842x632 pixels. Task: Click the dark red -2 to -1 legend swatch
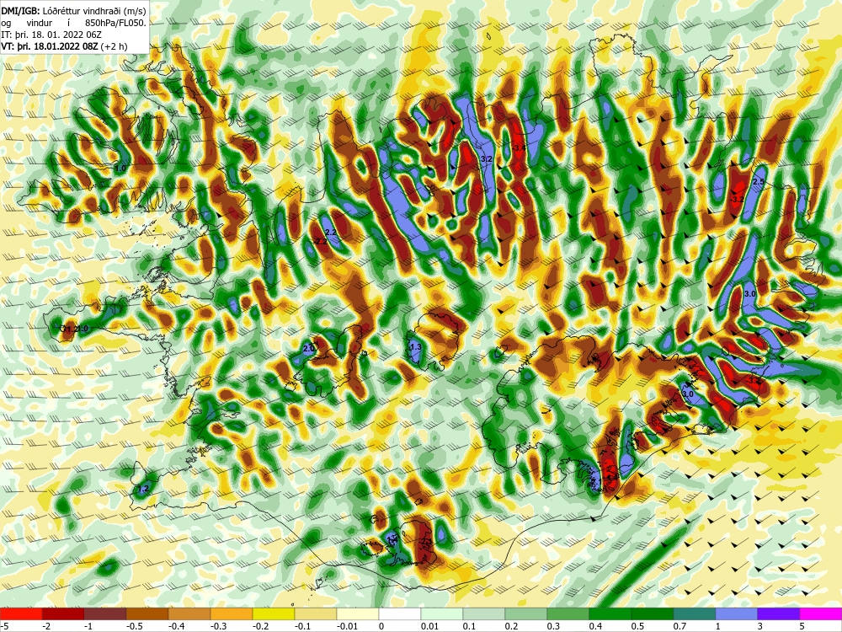[63, 614]
